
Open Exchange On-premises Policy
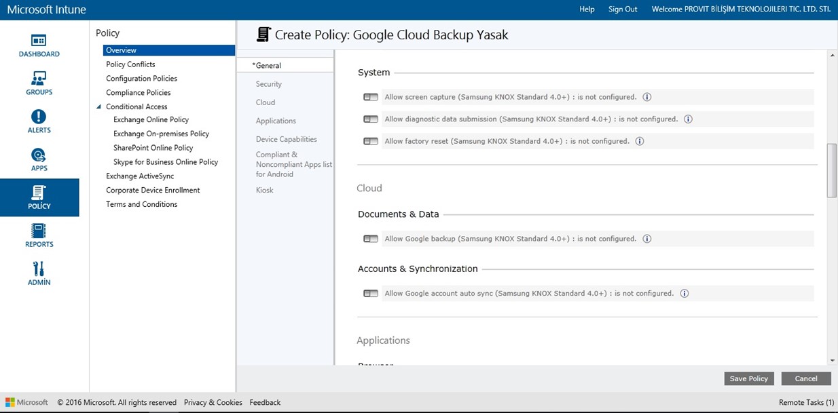(x=161, y=134)
